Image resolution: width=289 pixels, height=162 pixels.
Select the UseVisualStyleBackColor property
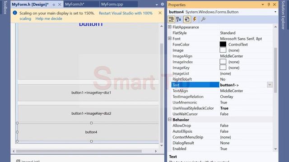pyautogui.click(x=221, y=108)
